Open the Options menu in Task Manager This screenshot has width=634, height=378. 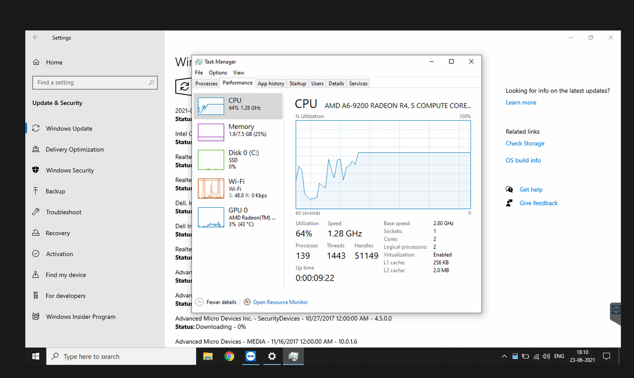tap(217, 72)
